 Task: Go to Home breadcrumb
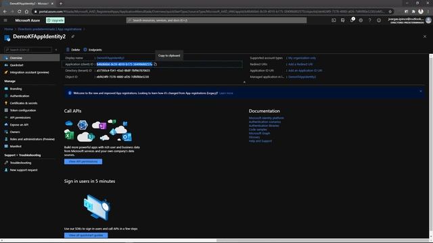tap(9, 29)
